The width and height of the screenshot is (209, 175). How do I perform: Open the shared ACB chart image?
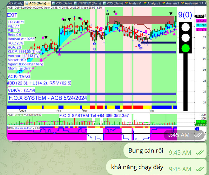(x=106, y=71)
